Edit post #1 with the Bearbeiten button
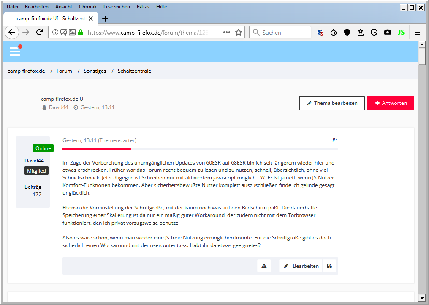429x305 pixels. pos(301,266)
